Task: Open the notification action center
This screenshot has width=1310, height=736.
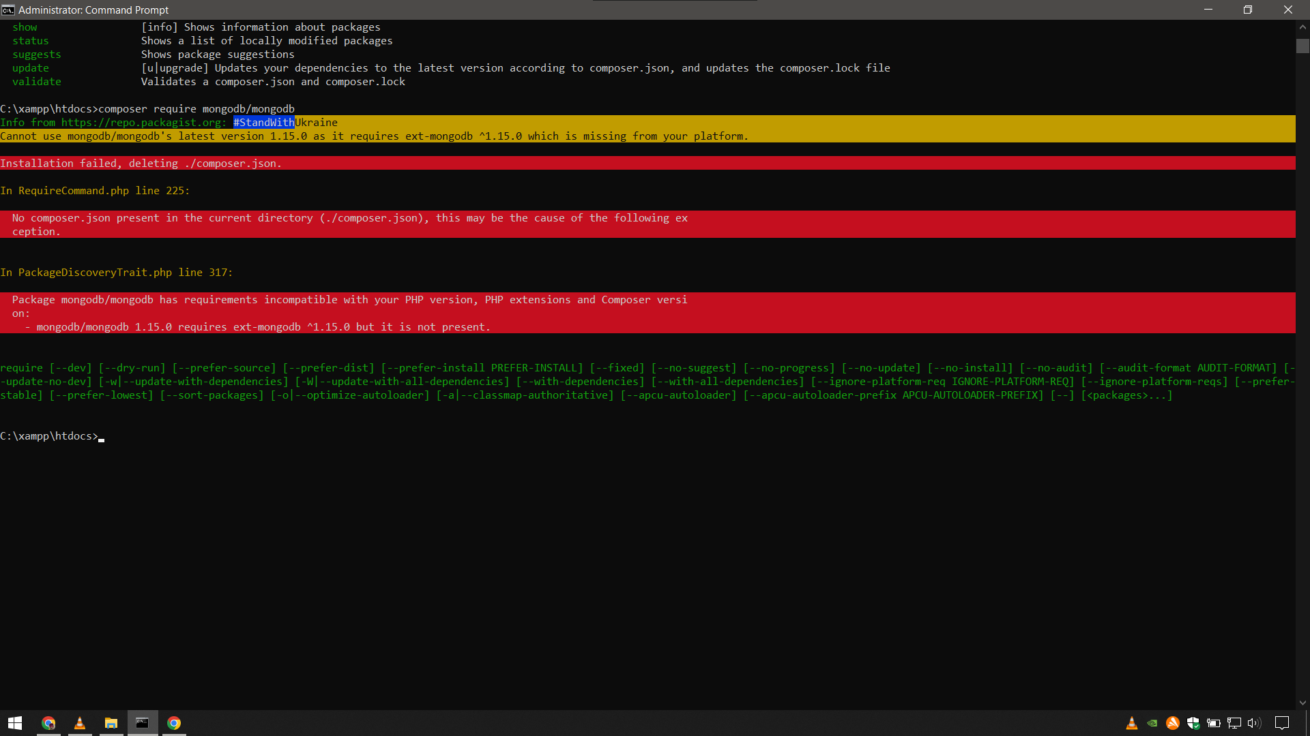Action: (1282, 723)
